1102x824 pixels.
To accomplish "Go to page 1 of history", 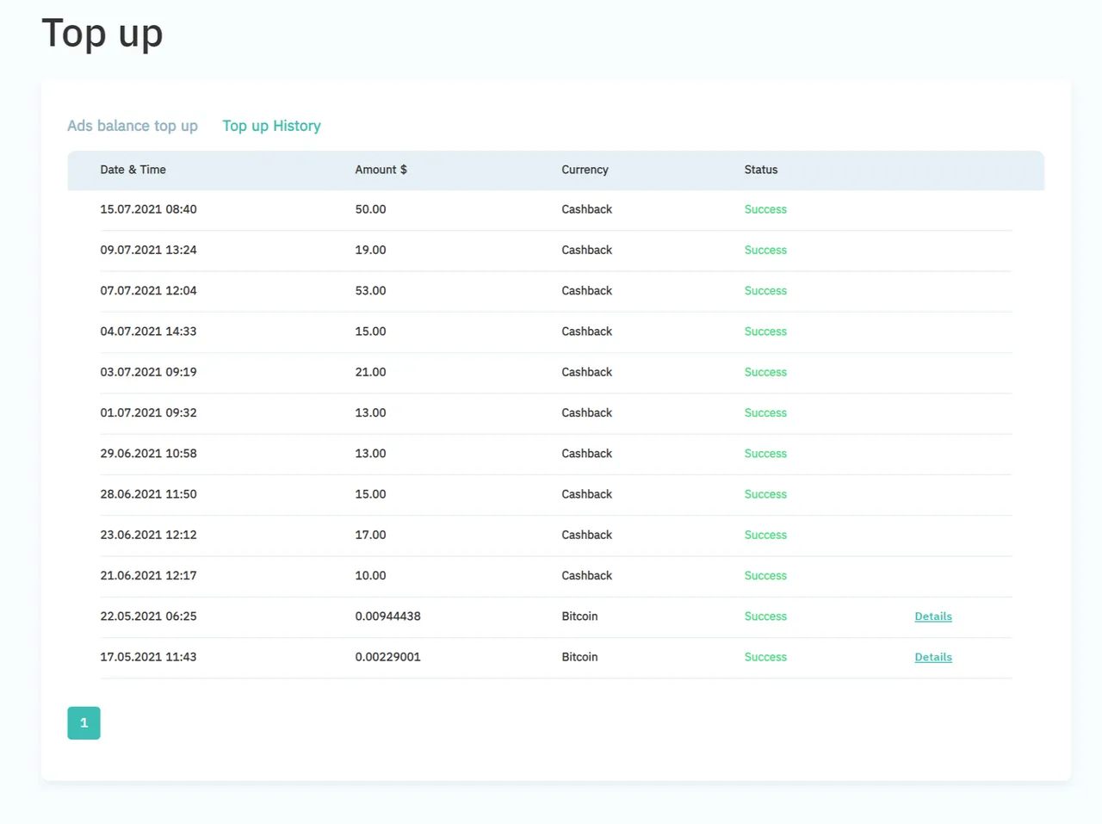I will pyautogui.click(x=84, y=723).
